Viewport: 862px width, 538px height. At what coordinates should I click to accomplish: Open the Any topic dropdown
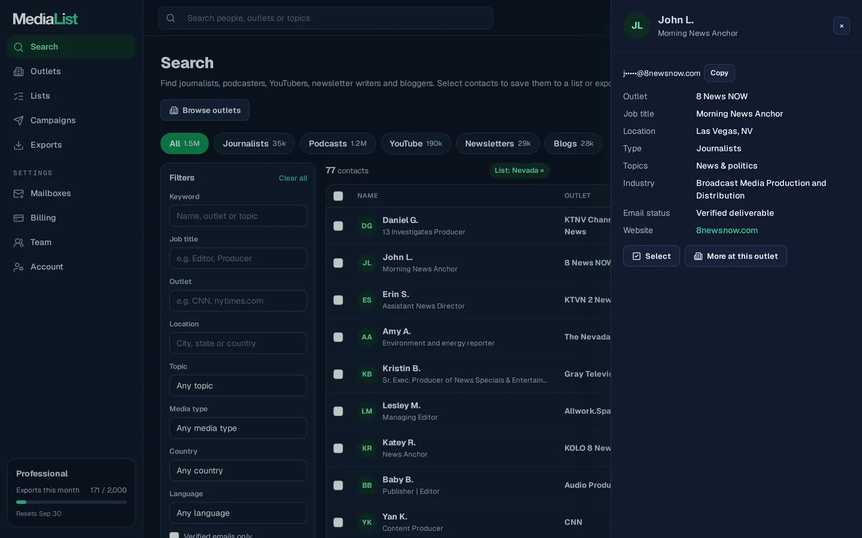click(x=238, y=386)
